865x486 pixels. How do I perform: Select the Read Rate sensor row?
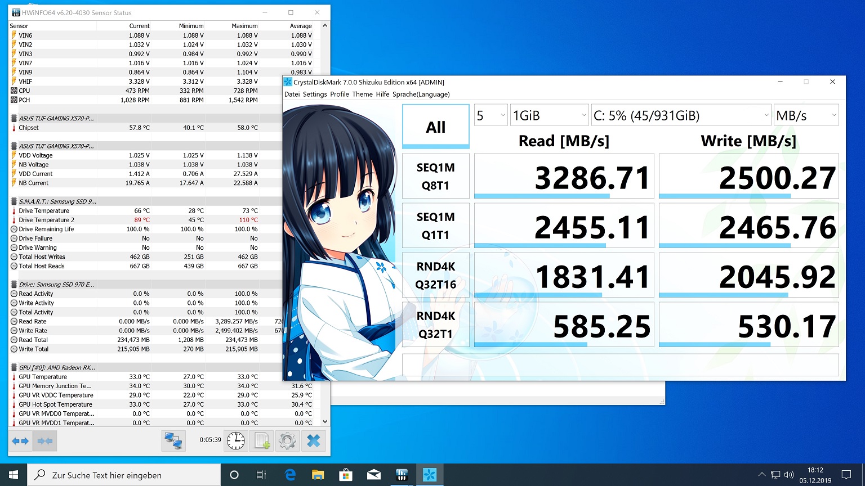coord(145,321)
